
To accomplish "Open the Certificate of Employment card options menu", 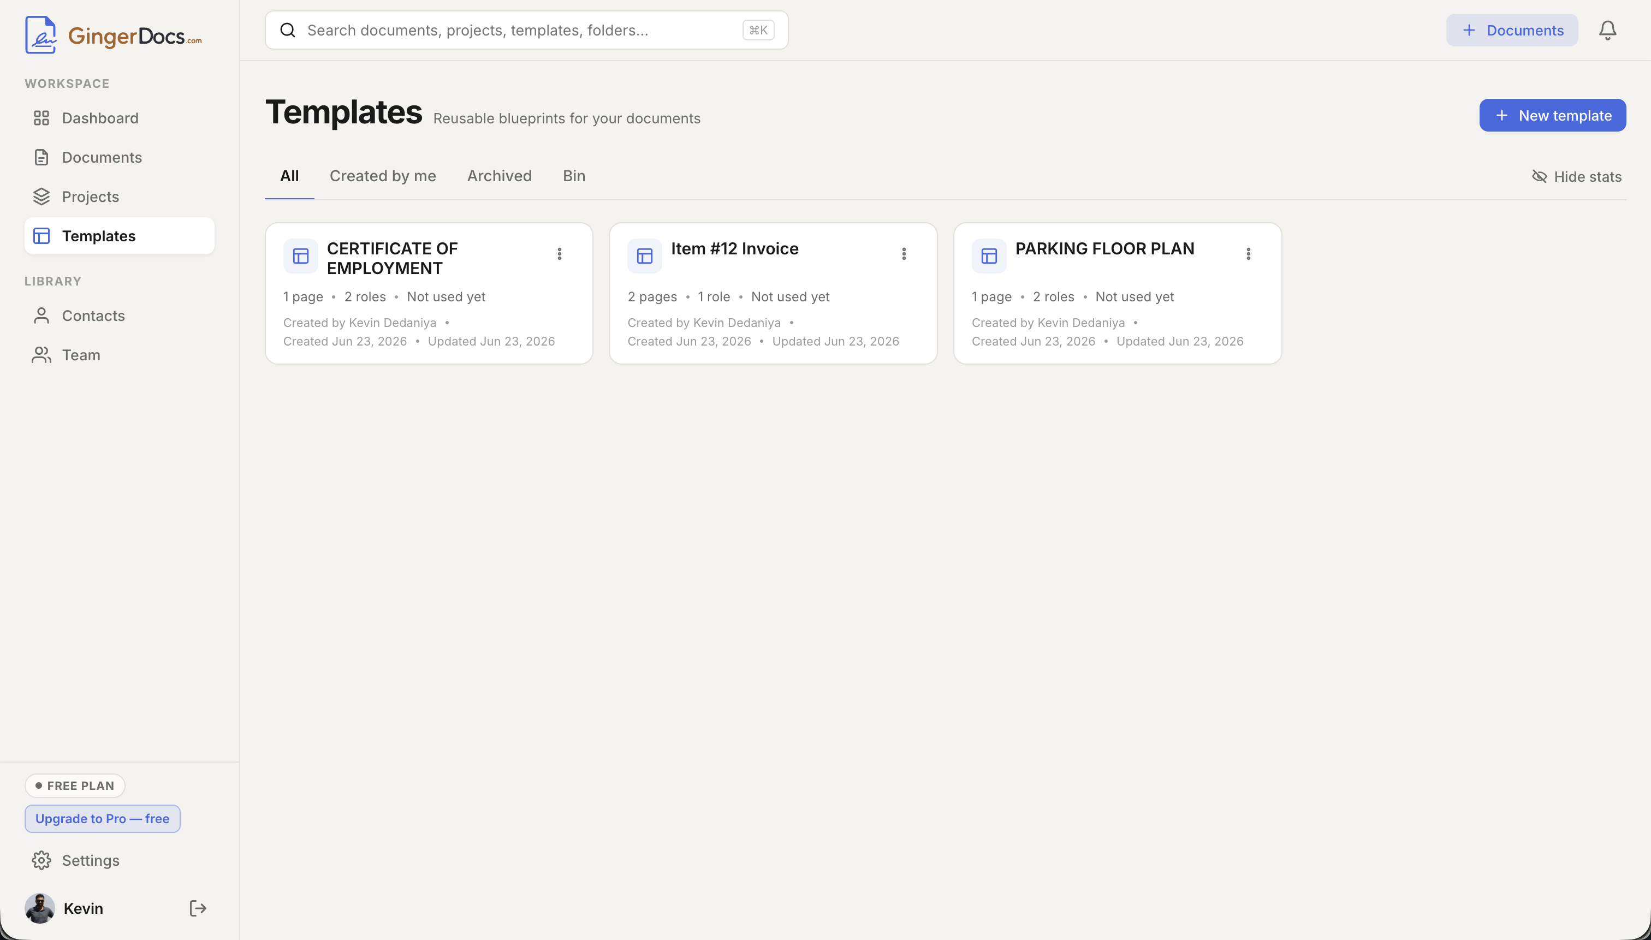I will 560,254.
